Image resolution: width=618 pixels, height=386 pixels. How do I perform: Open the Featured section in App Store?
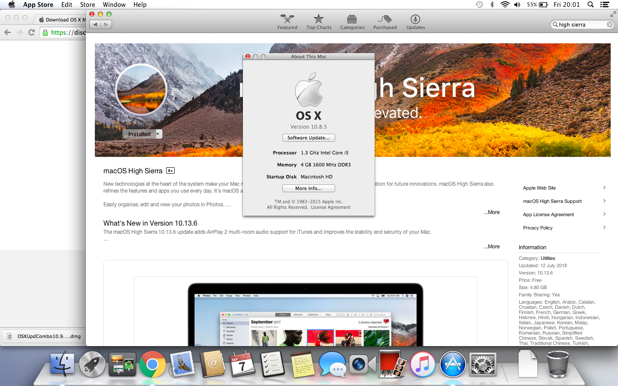287,22
